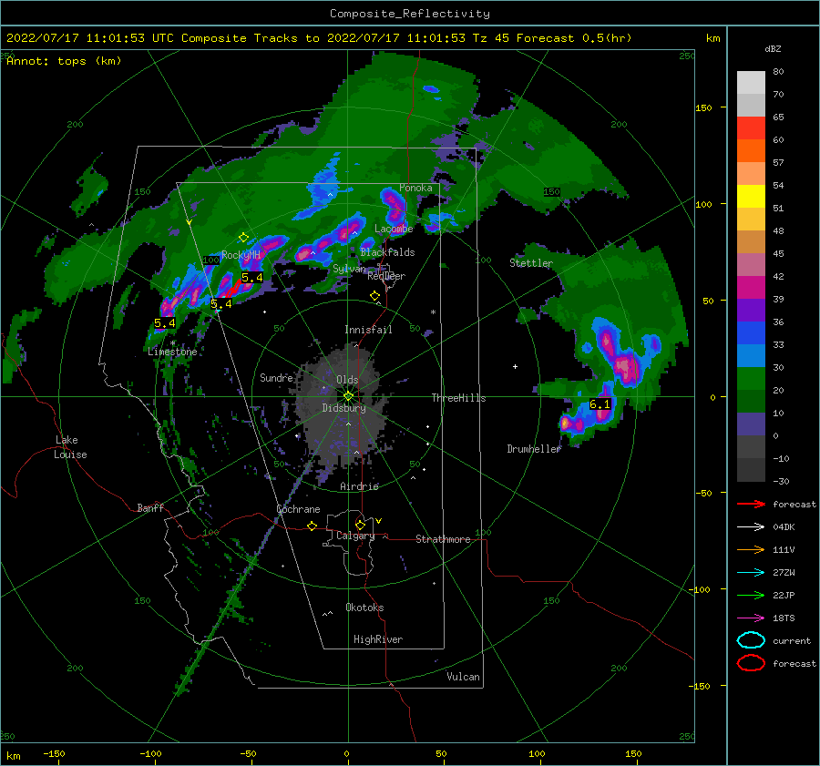This screenshot has width=820, height=766.
Task: Click the yellow diamond marker below RedDeer
Action: pyautogui.click(x=374, y=296)
